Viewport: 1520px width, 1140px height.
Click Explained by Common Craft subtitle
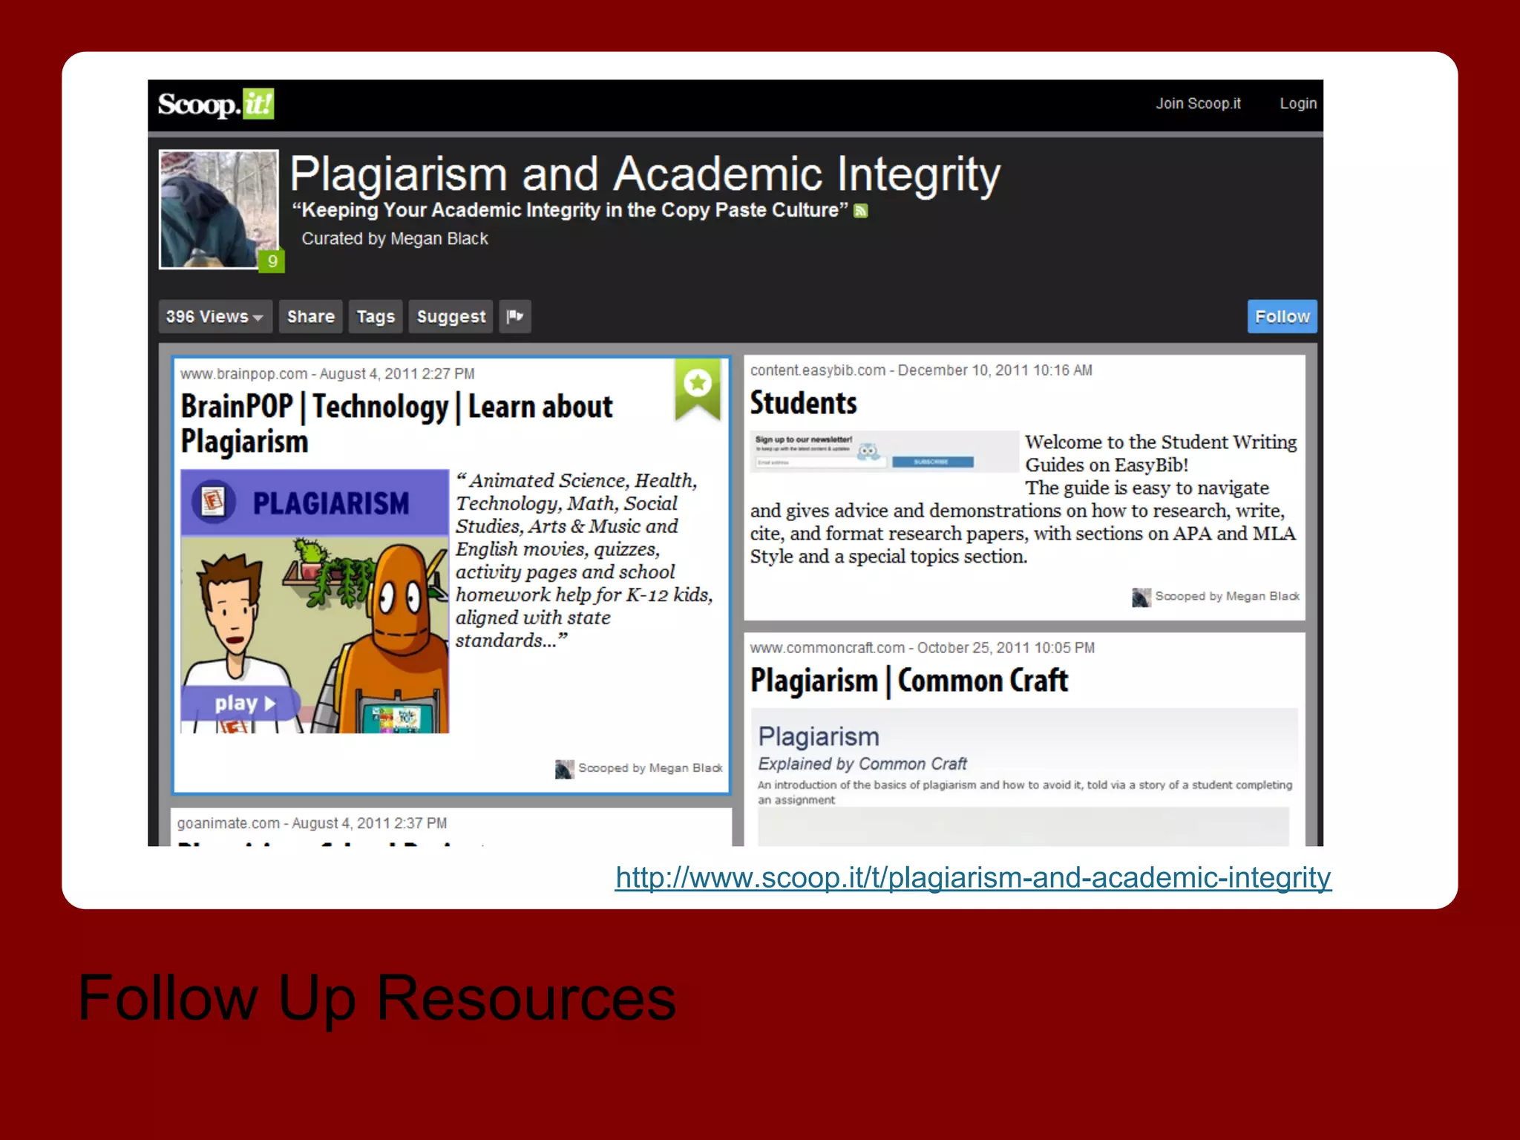[862, 764]
